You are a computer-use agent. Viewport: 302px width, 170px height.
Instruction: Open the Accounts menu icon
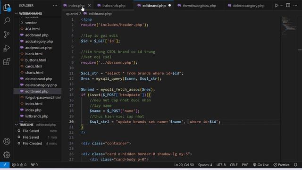pyautogui.click(x=7, y=141)
